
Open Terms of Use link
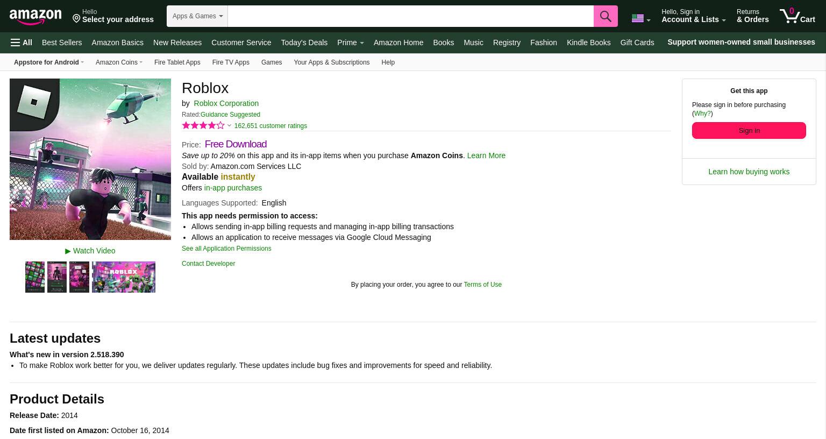tap(482, 285)
